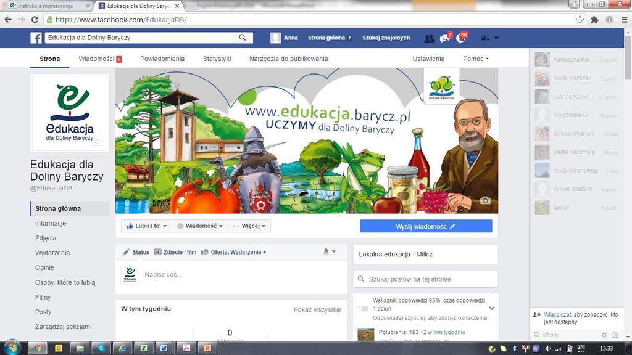Open the post audience selector dropdown

coord(330,251)
